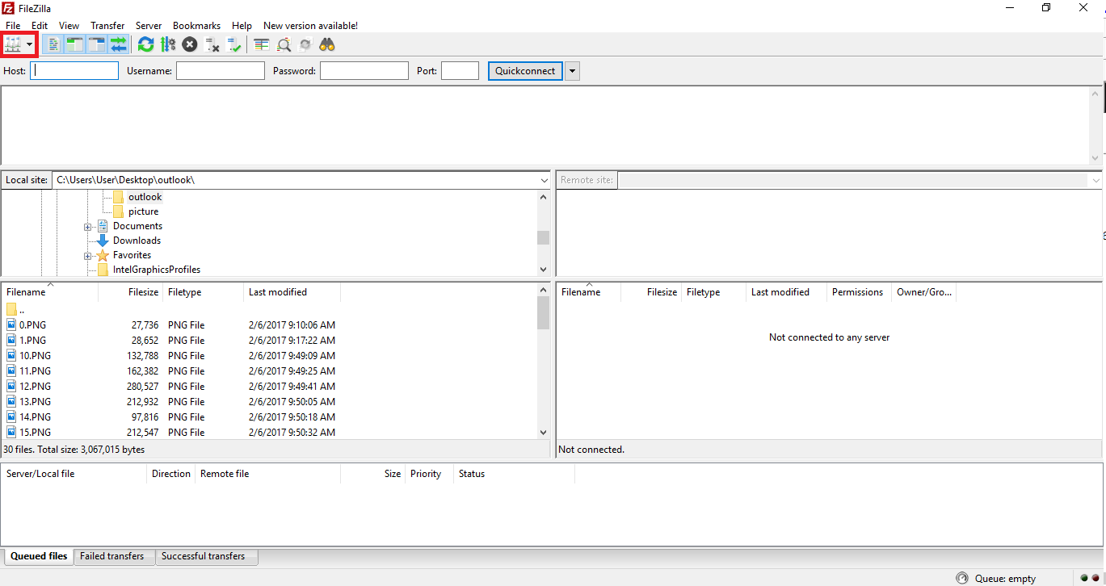The width and height of the screenshot is (1106, 586).
Task: Open directory listing filters dialog
Action: (261, 44)
